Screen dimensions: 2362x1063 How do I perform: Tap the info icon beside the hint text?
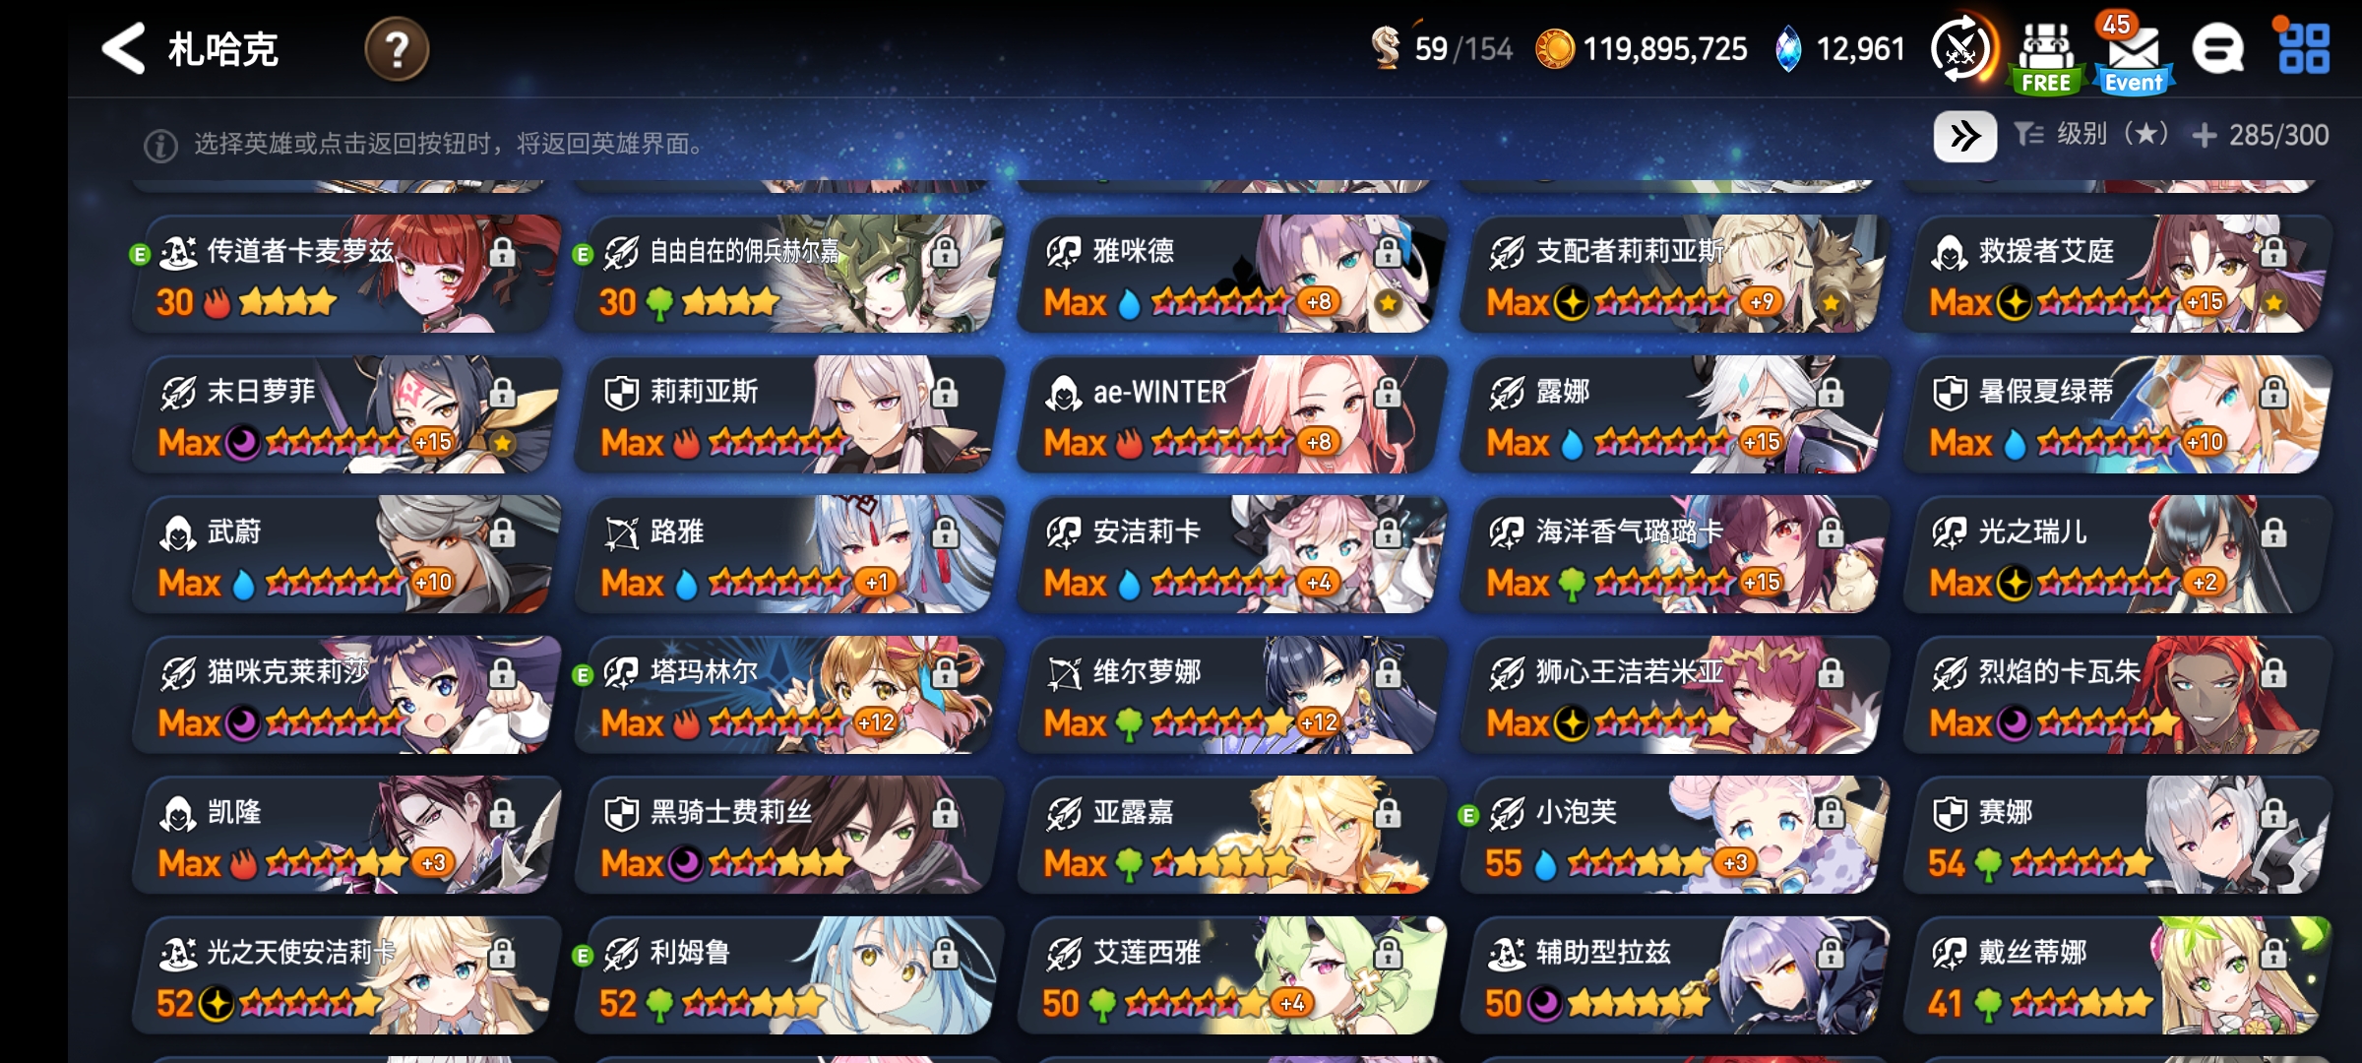pos(160,146)
